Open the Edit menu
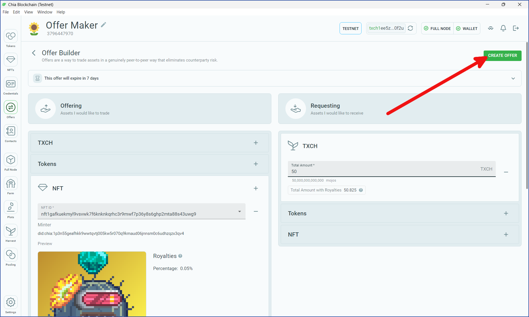 [16, 12]
